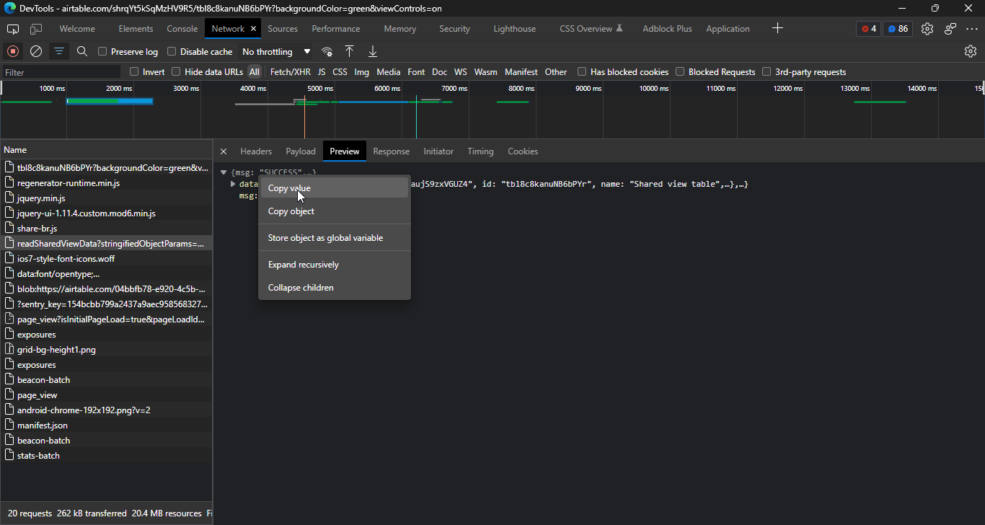985x525 pixels.
Task: Switch to the Console tab
Action: pos(182,29)
